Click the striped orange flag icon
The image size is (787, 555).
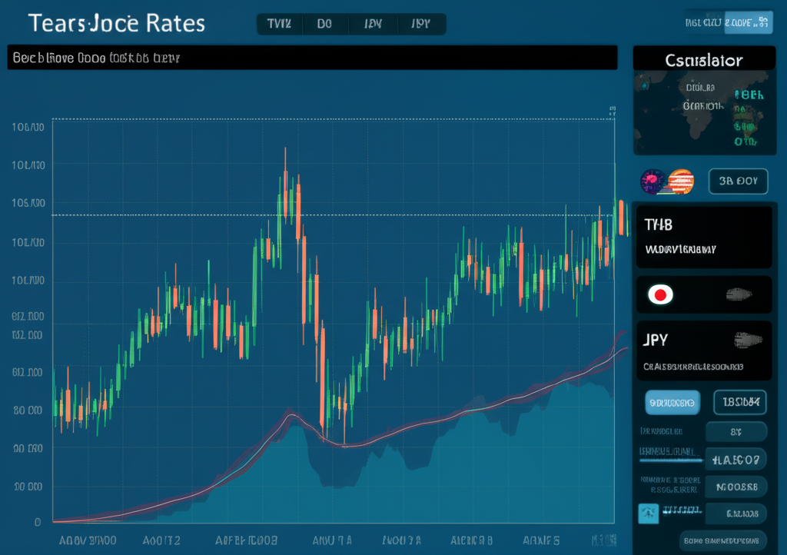coord(681,181)
